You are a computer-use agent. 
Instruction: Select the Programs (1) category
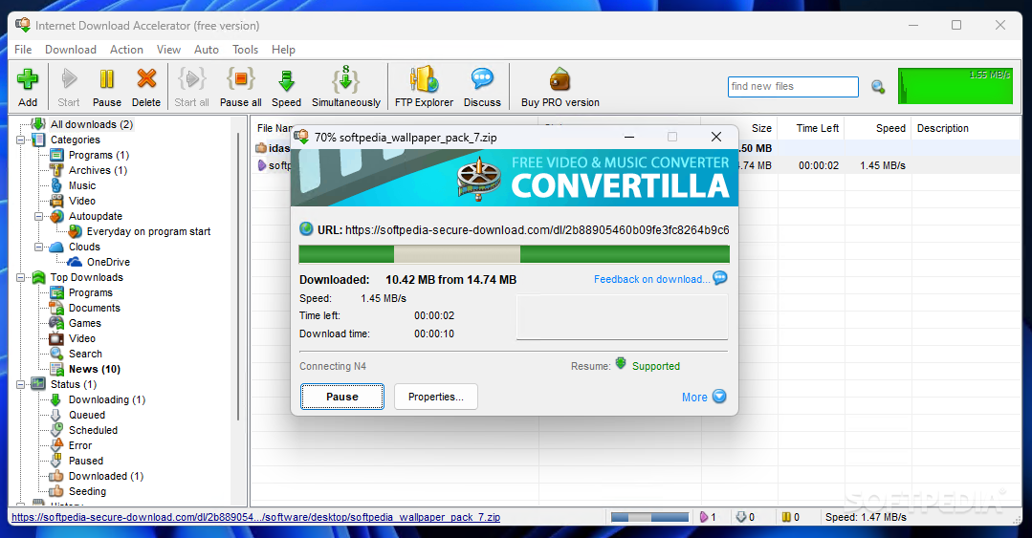click(99, 155)
